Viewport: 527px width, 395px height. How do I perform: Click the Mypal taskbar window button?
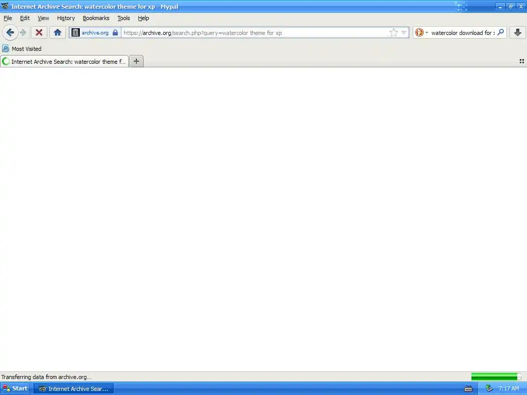(x=74, y=389)
